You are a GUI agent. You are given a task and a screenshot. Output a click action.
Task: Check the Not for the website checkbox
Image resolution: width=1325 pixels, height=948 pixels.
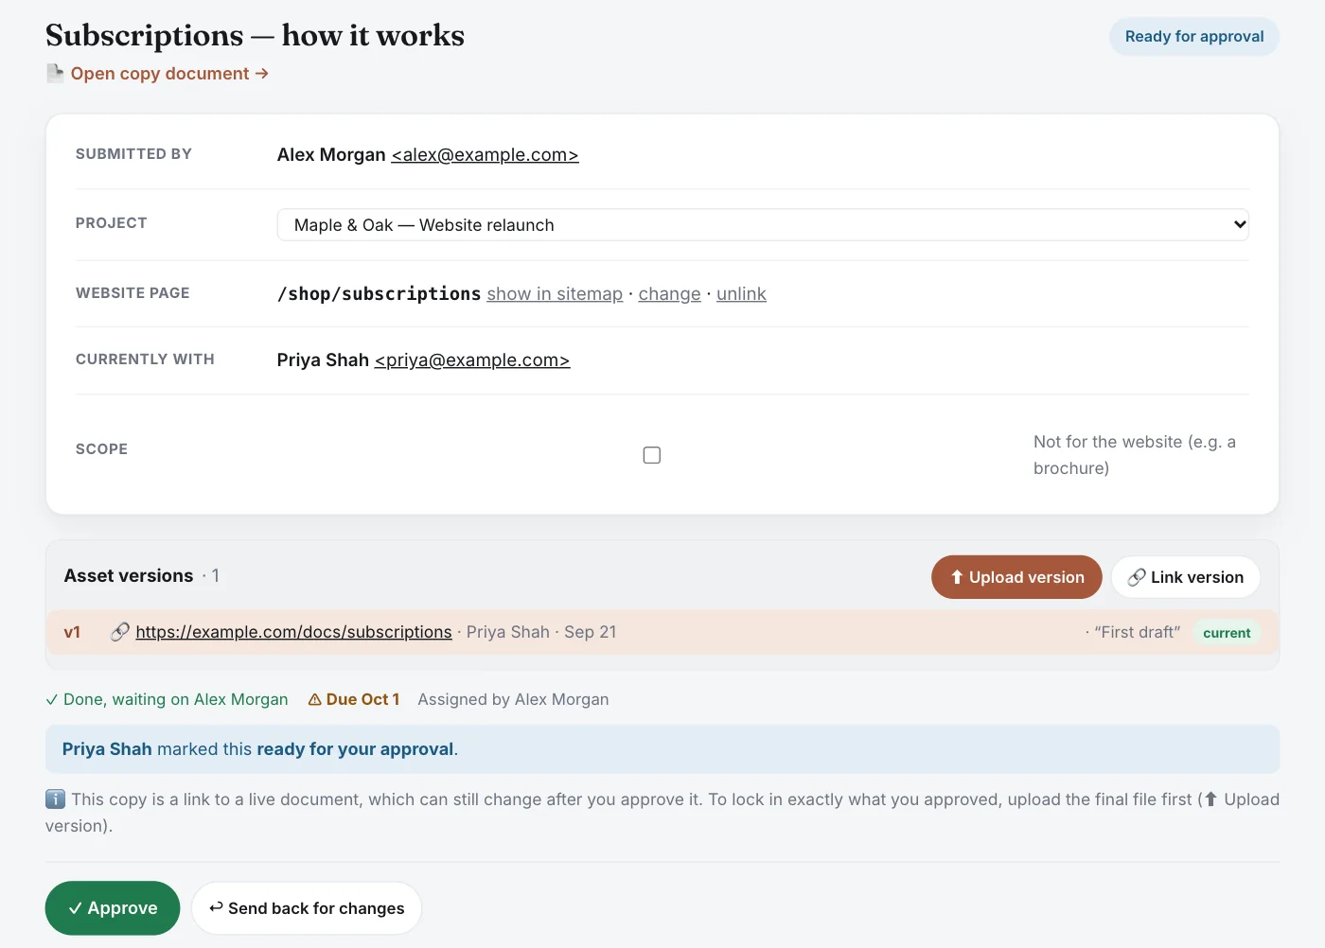(x=652, y=455)
